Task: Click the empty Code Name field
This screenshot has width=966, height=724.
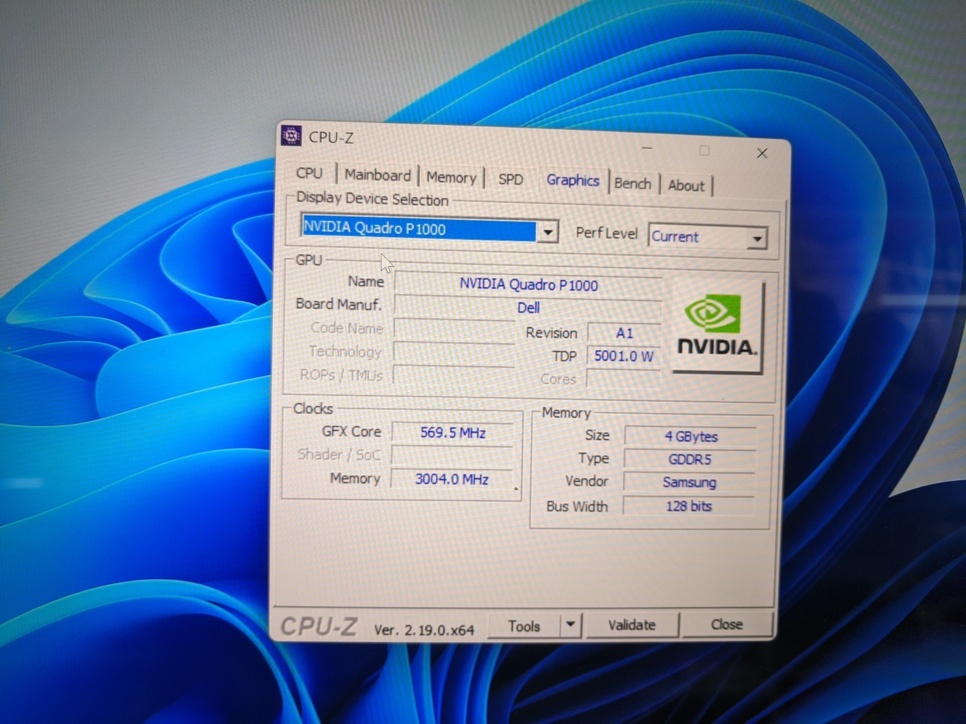Action: tap(455, 329)
